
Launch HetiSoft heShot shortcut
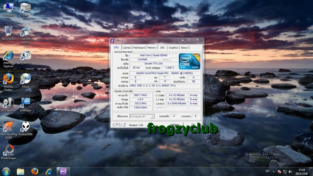[25, 35]
